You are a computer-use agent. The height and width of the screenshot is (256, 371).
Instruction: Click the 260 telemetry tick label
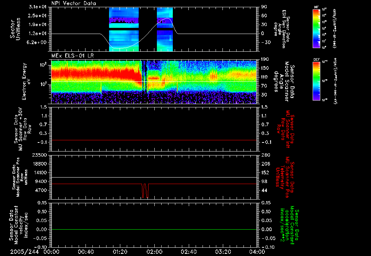tap(266, 155)
